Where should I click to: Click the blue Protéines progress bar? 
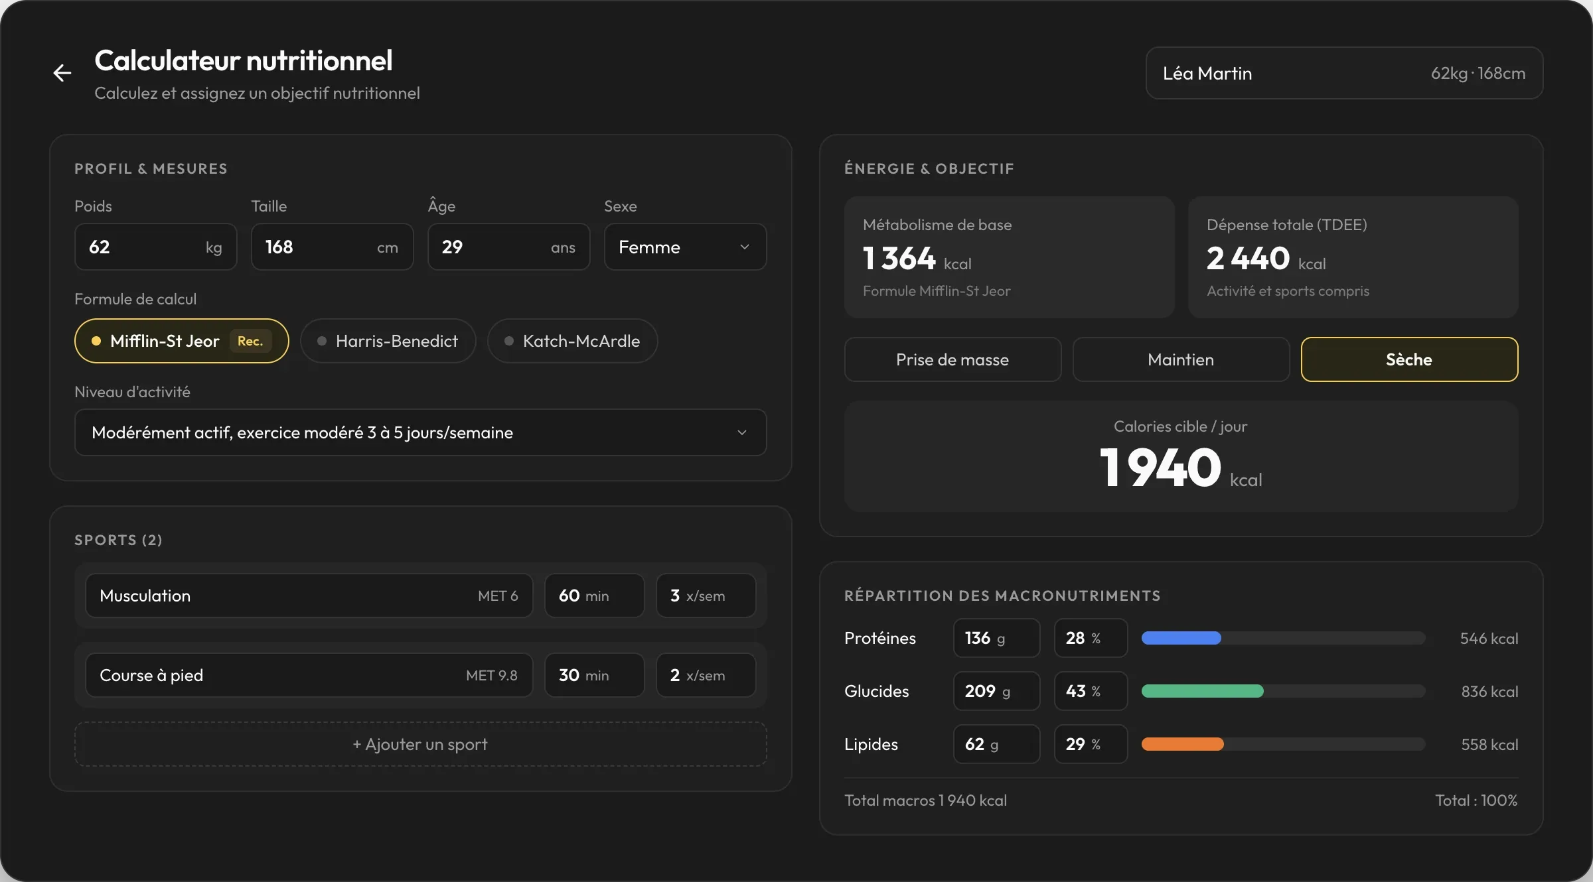click(1181, 638)
